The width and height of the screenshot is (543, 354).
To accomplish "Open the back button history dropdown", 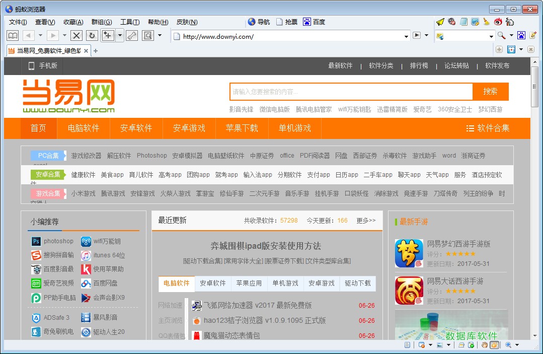I will click(40, 35).
